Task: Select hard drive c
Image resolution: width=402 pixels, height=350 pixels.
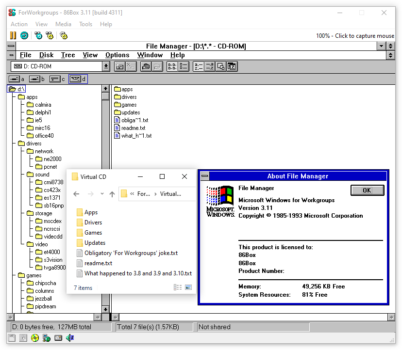Action: point(57,79)
